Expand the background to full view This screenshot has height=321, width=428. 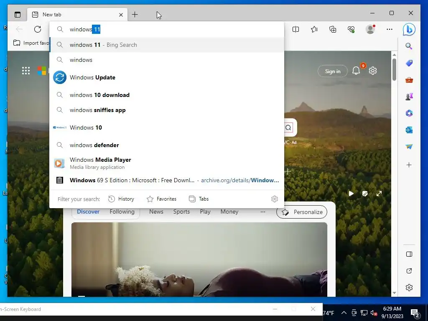[x=379, y=194]
